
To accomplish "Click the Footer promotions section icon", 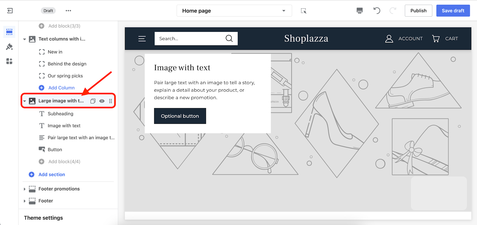I will click(32, 189).
